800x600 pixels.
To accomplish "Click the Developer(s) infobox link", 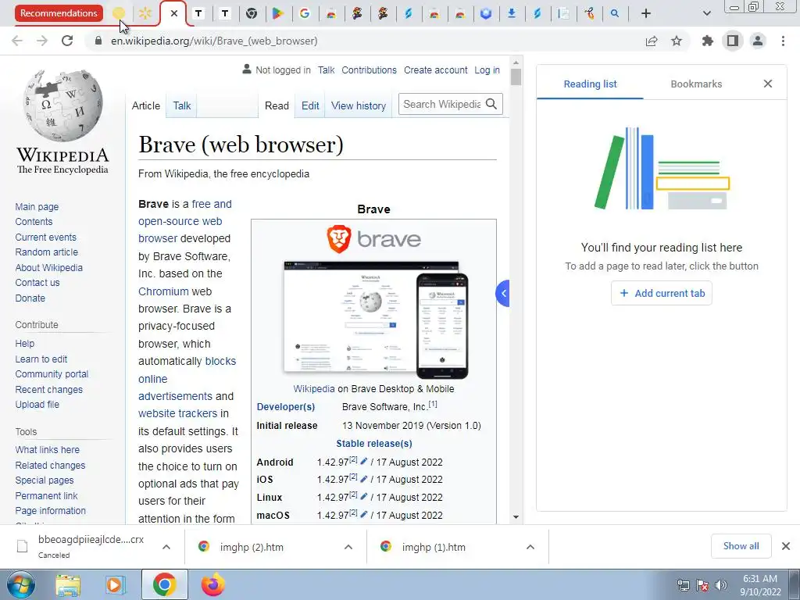I will pyautogui.click(x=286, y=406).
